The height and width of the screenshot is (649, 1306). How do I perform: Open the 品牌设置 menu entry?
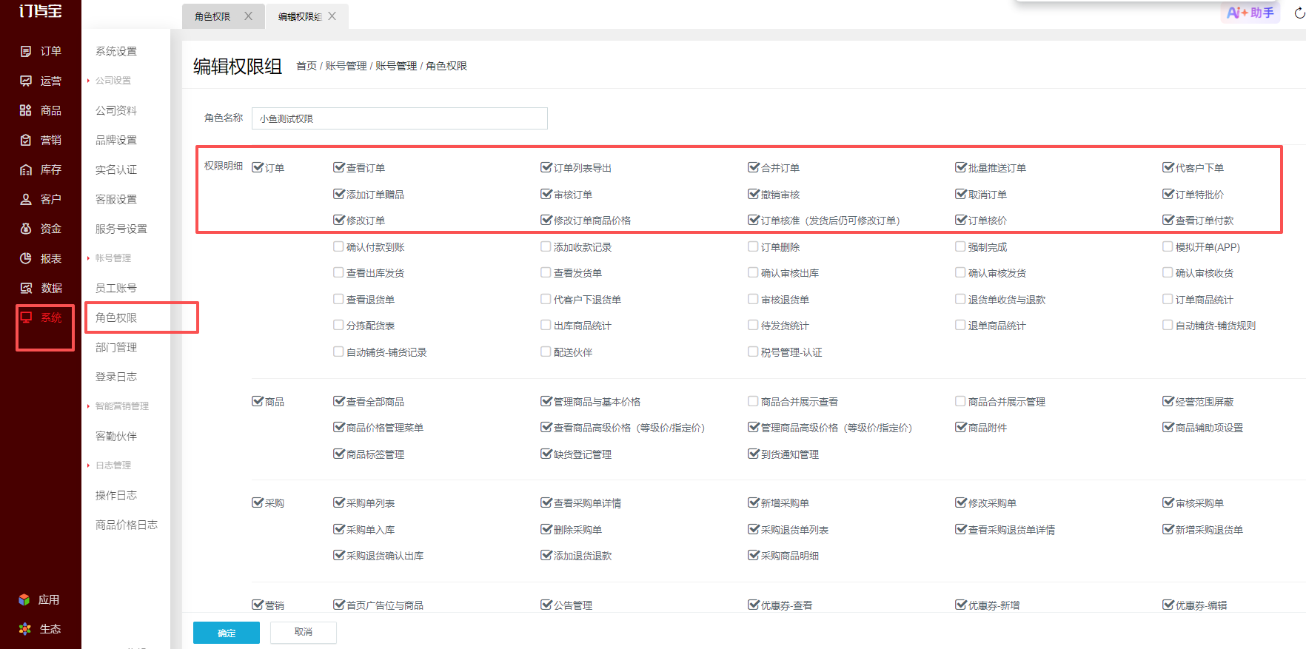click(x=116, y=140)
